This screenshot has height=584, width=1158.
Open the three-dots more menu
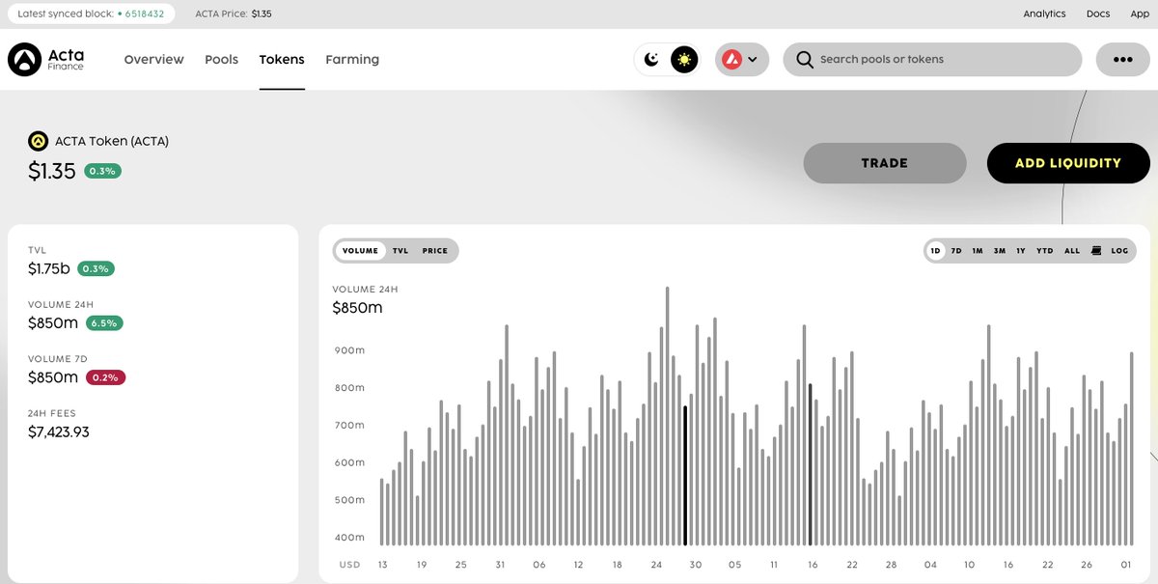[1122, 60]
